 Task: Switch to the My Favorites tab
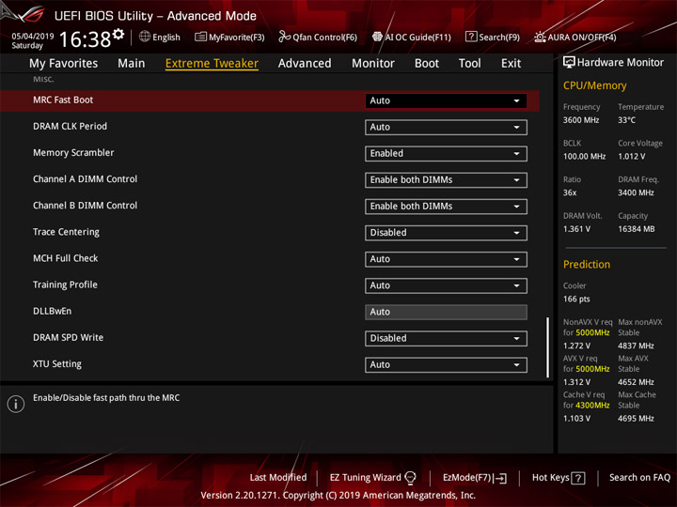tap(64, 64)
